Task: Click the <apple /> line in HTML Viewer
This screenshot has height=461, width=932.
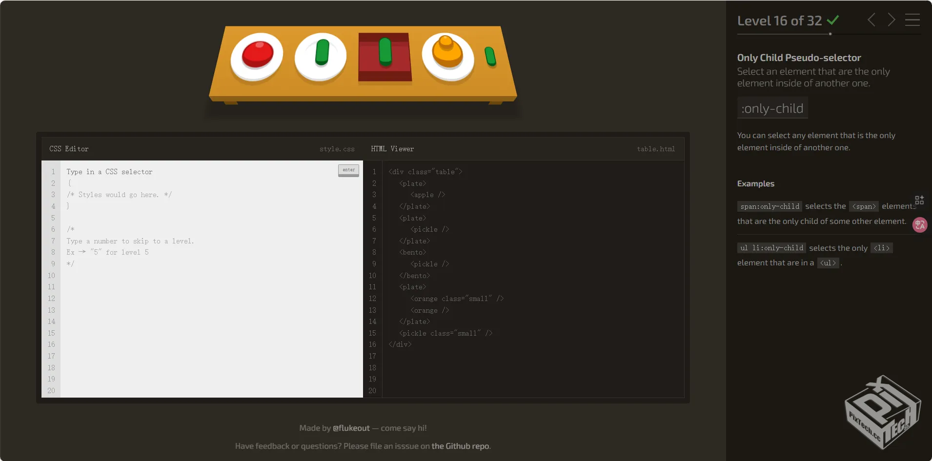Action: click(427, 195)
